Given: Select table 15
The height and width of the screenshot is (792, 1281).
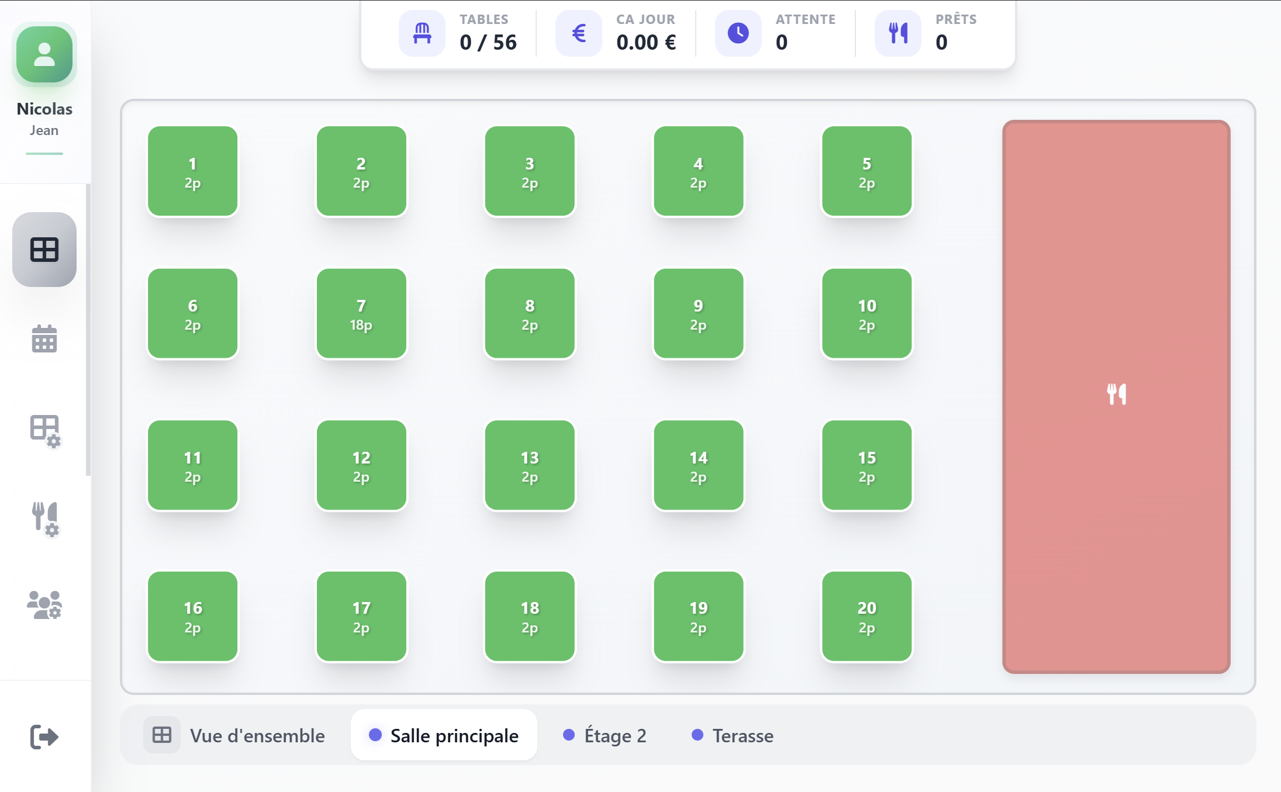Looking at the screenshot, I should click(x=867, y=465).
